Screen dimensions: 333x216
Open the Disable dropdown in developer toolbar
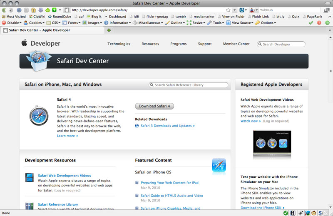pos(12,23)
